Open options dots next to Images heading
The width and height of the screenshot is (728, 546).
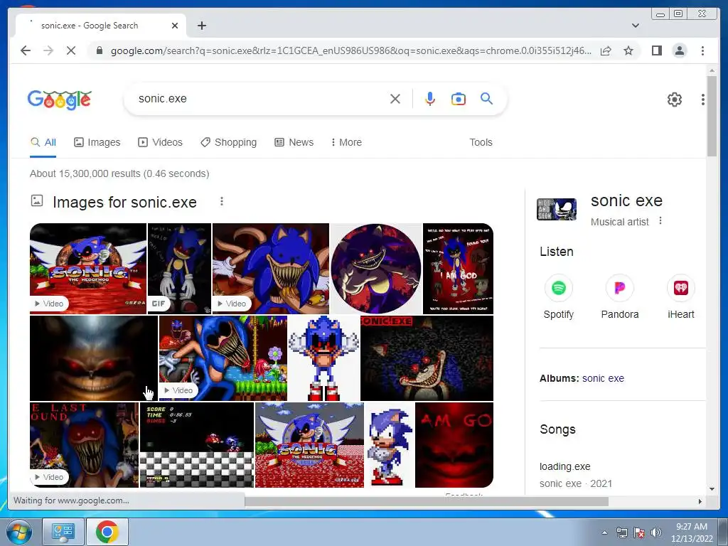[222, 201]
